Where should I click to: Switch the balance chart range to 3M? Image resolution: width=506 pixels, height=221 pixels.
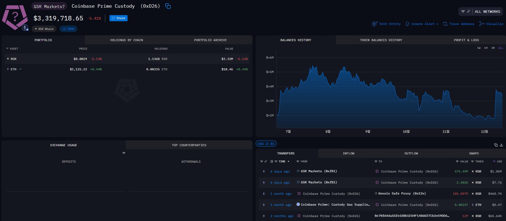click(x=493, y=48)
